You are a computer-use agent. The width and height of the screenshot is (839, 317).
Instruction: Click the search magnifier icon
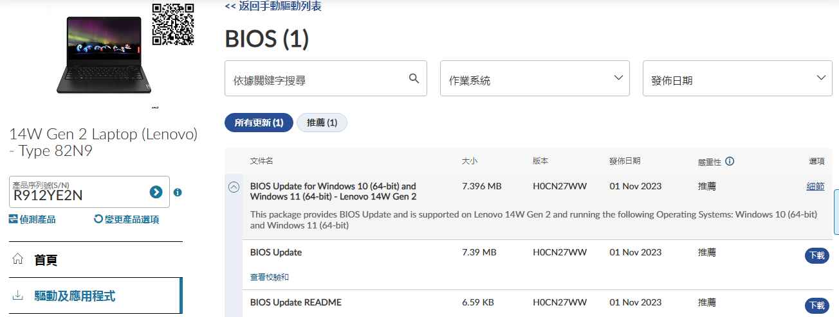point(414,78)
